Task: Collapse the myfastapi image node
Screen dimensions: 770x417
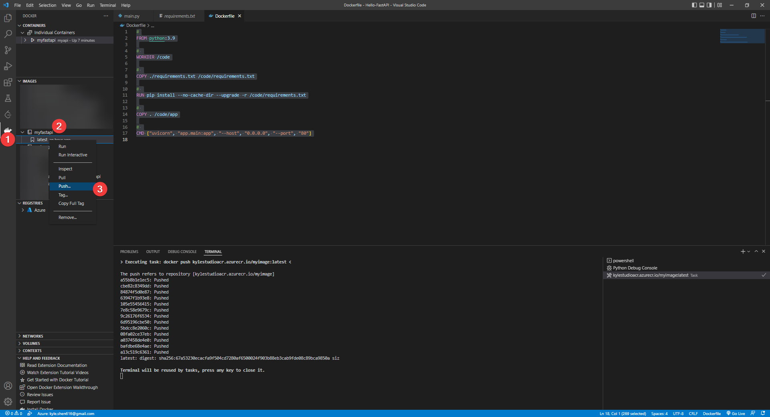Action: click(x=22, y=132)
